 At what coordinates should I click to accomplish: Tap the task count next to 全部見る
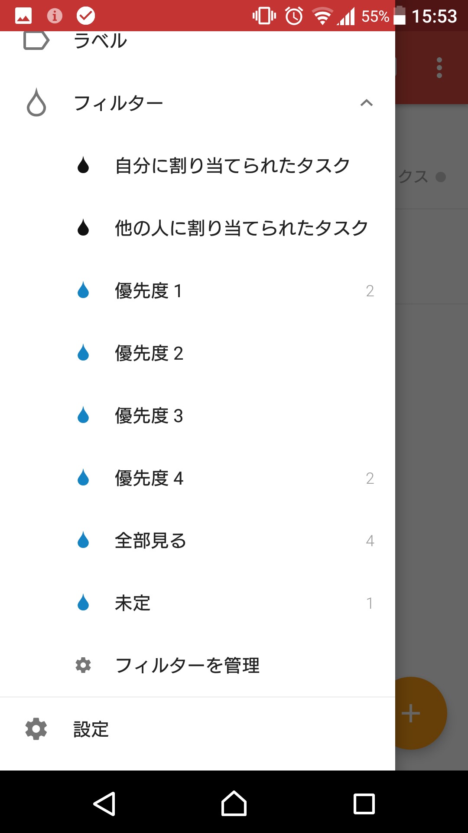click(370, 541)
